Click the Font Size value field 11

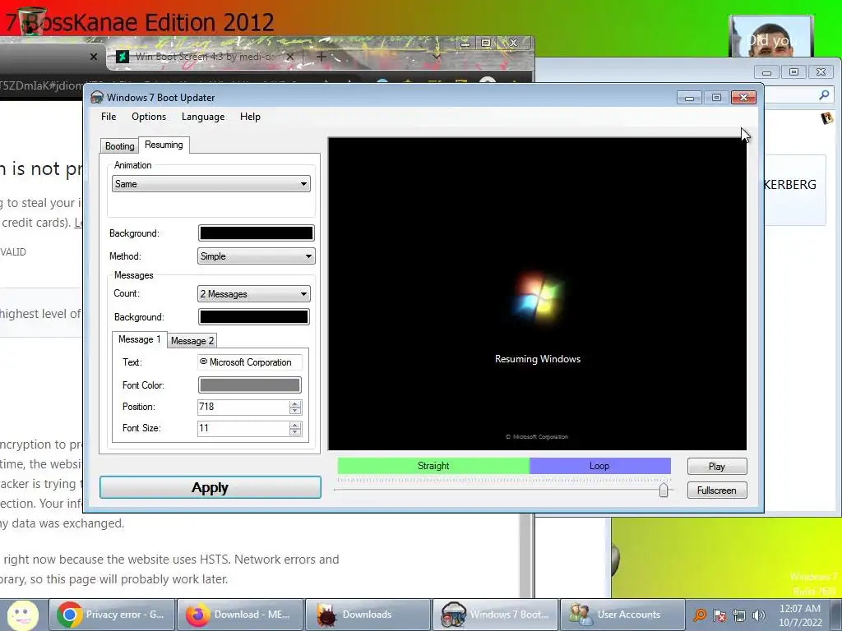[243, 428]
